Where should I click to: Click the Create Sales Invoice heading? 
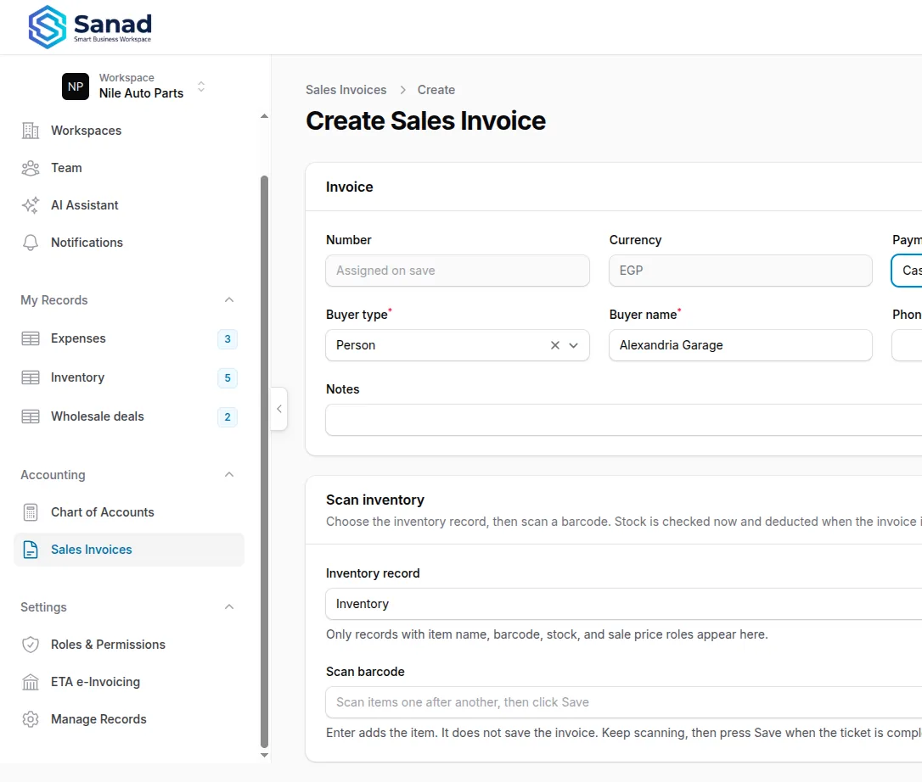tap(425, 121)
